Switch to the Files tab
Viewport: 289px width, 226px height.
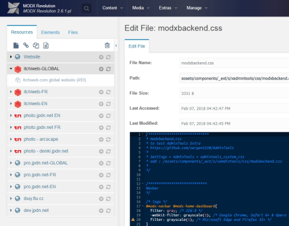coord(73,32)
